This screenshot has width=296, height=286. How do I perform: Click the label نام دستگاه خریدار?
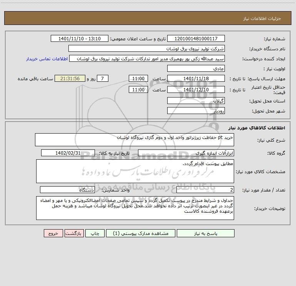click(x=267, y=49)
